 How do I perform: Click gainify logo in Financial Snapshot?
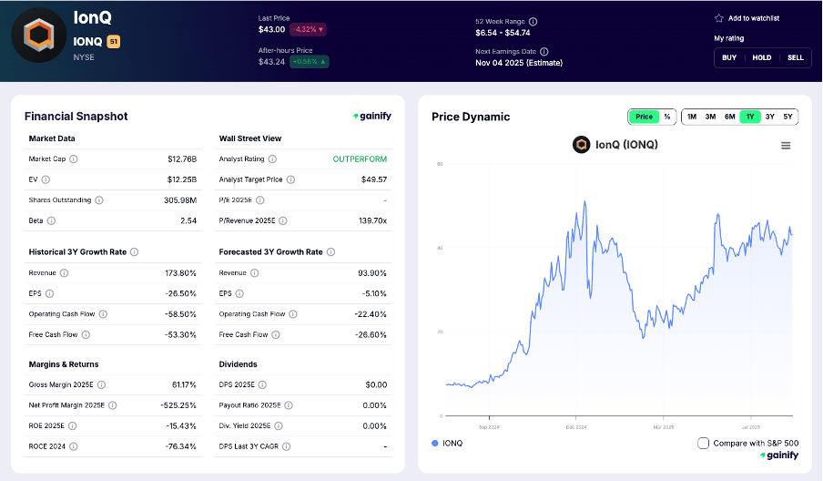coord(372,116)
